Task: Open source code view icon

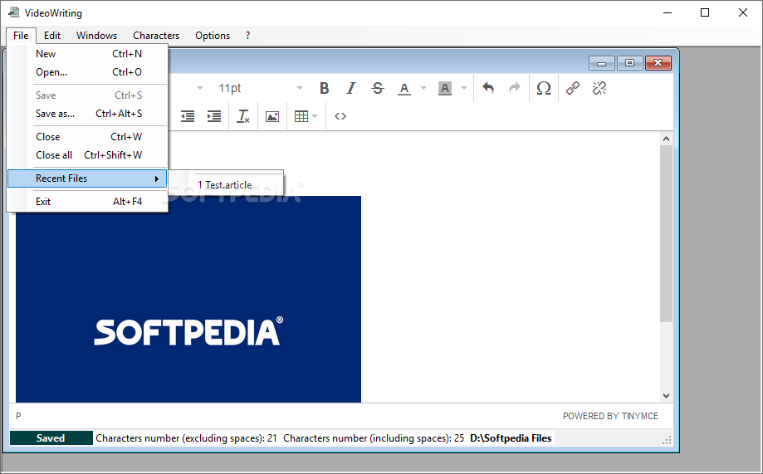Action: click(340, 116)
